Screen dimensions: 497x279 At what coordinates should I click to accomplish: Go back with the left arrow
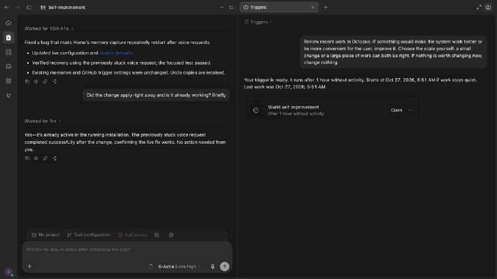(7, 7)
